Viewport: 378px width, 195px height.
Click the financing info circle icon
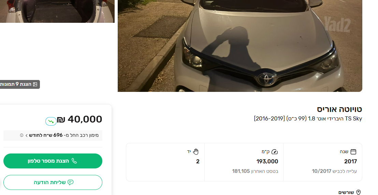click(21, 135)
